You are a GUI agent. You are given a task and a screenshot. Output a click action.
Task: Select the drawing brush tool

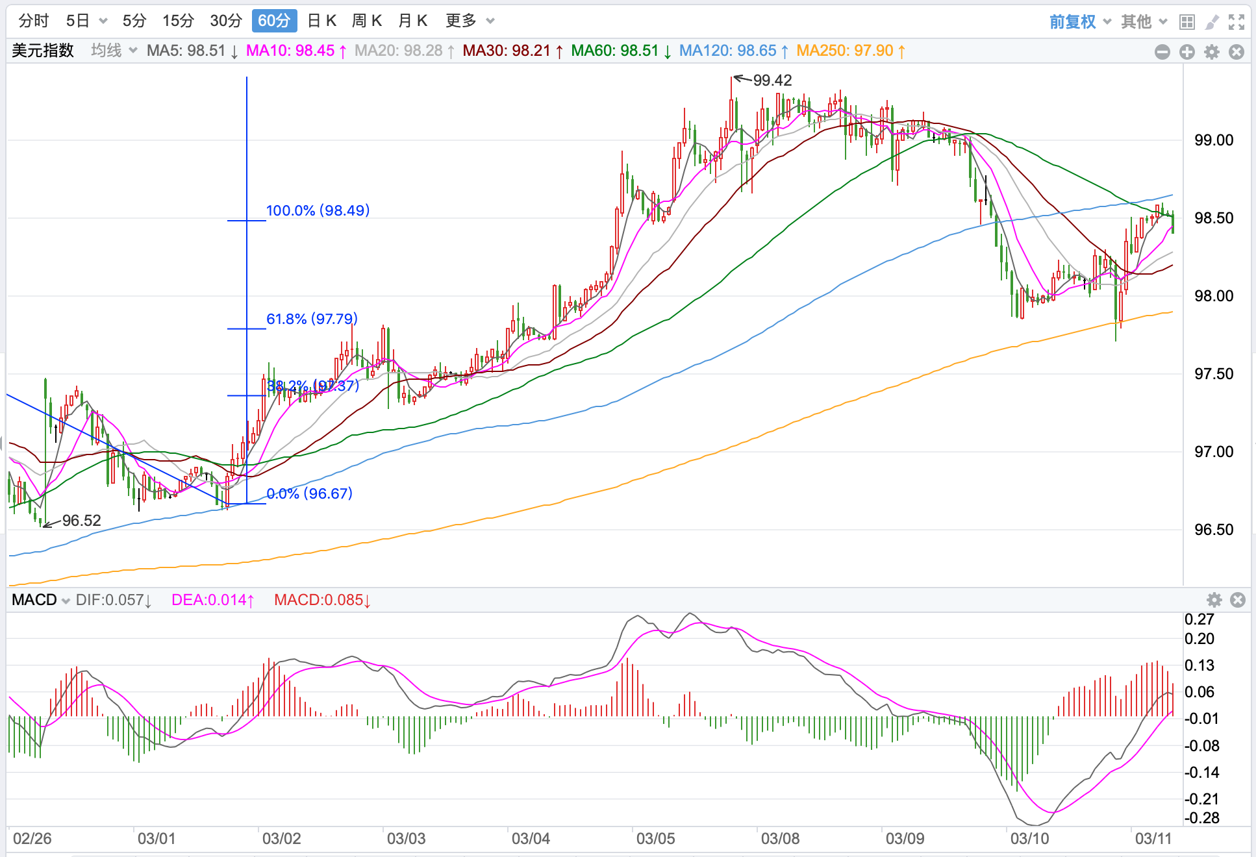(x=1212, y=22)
